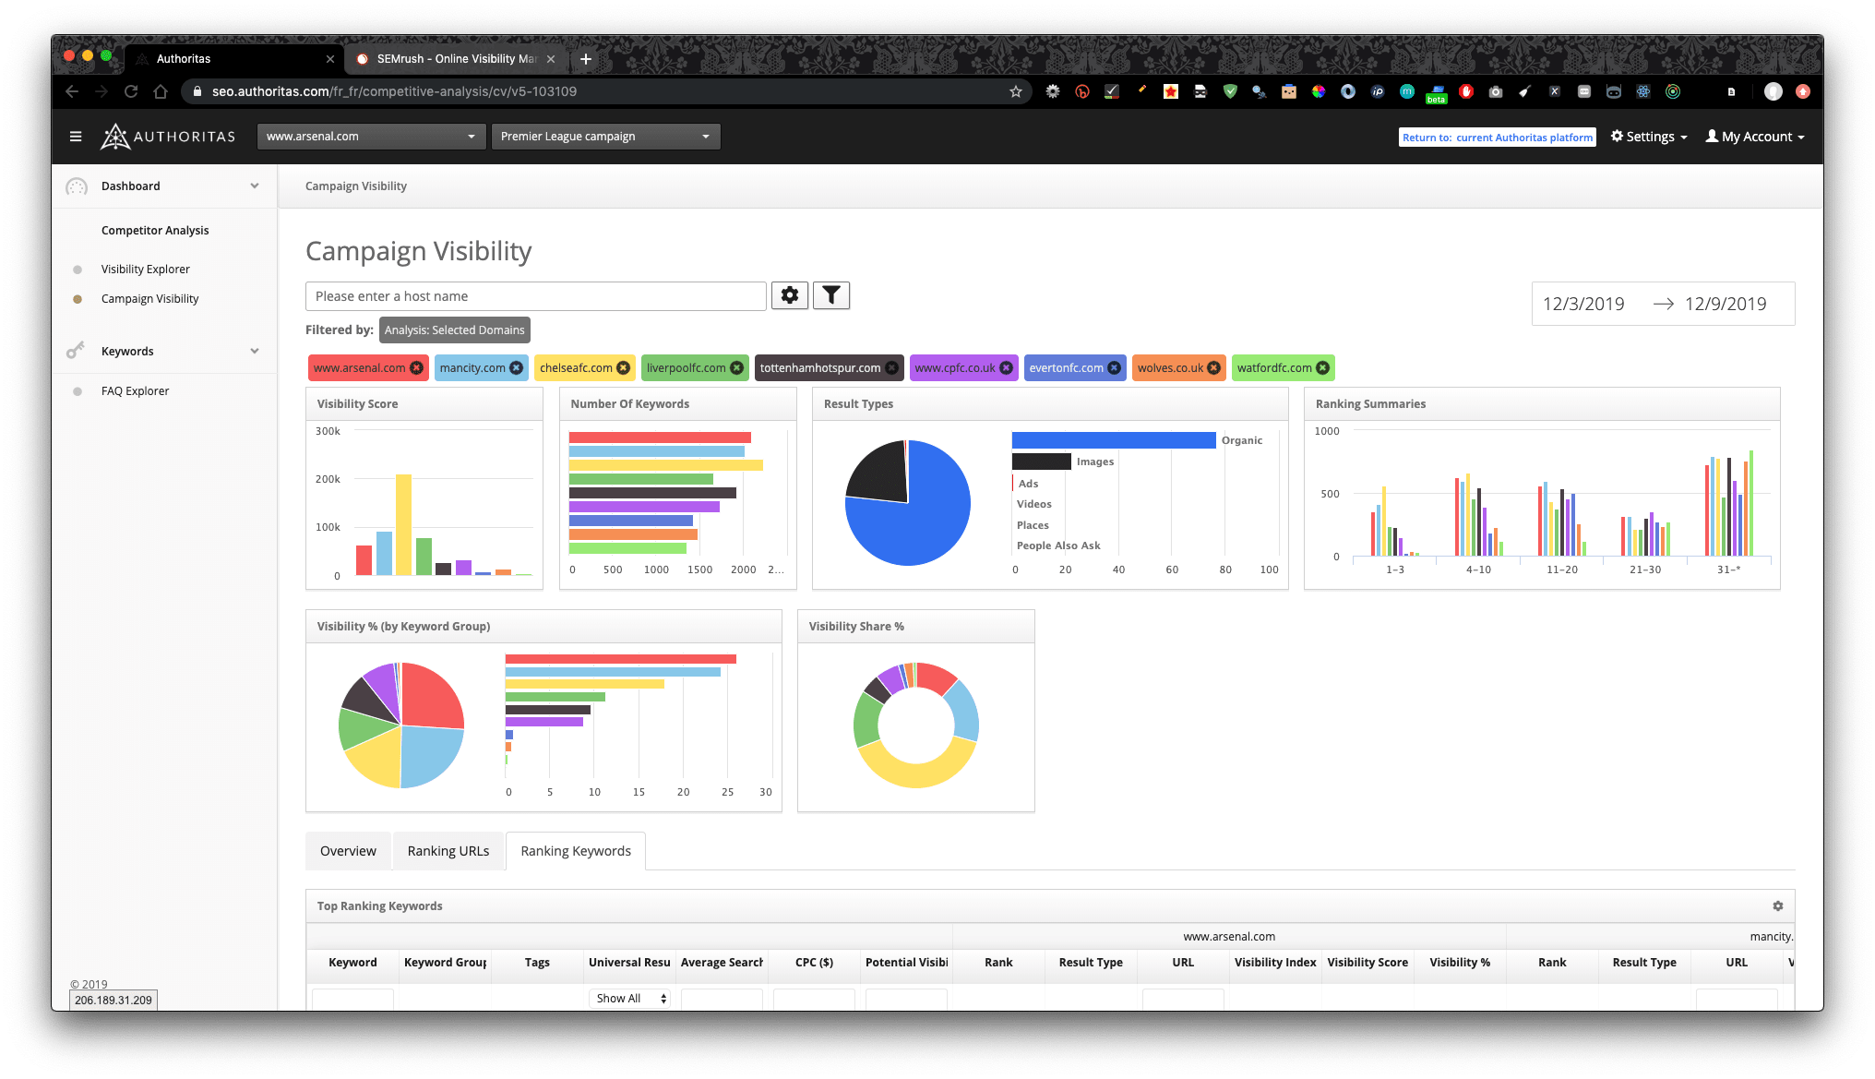1875x1079 pixels.
Task: Click the browser back arrow
Action: coord(72,91)
